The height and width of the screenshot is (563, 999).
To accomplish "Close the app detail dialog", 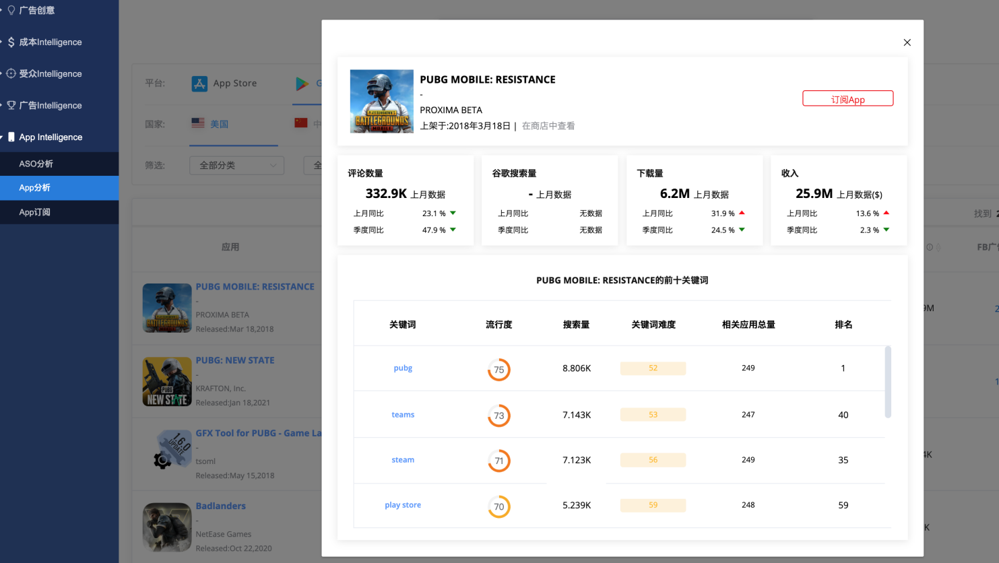I will (907, 42).
